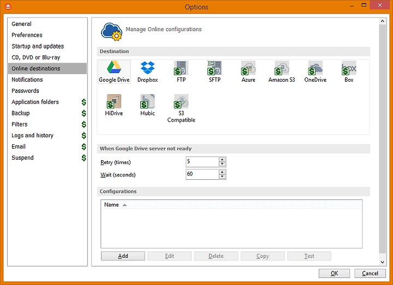The image size is (393, 285).
Task: Maximize the Options window
Action: coord(364,5)
